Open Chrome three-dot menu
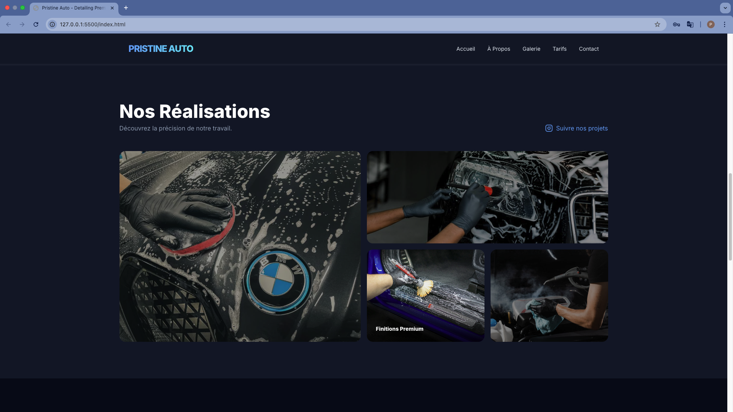Image resolution: width=733 pixels, height=412 pixels. [x=724, y=24]
